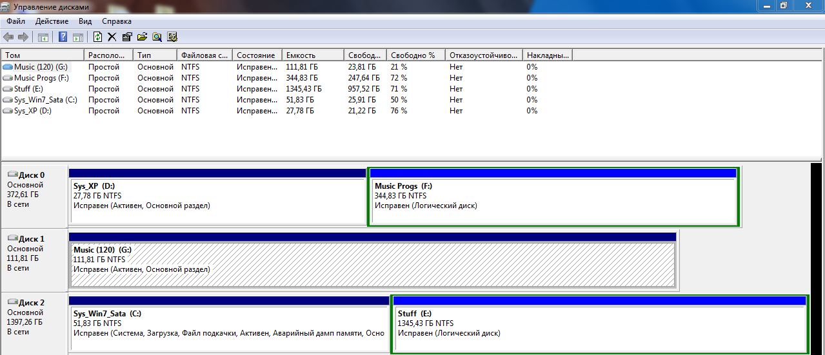Image resolution: width=825 pixels, height=355 pixels.
Task: Select the Sys_XP (D:) row in volume list
Action: 287,111
